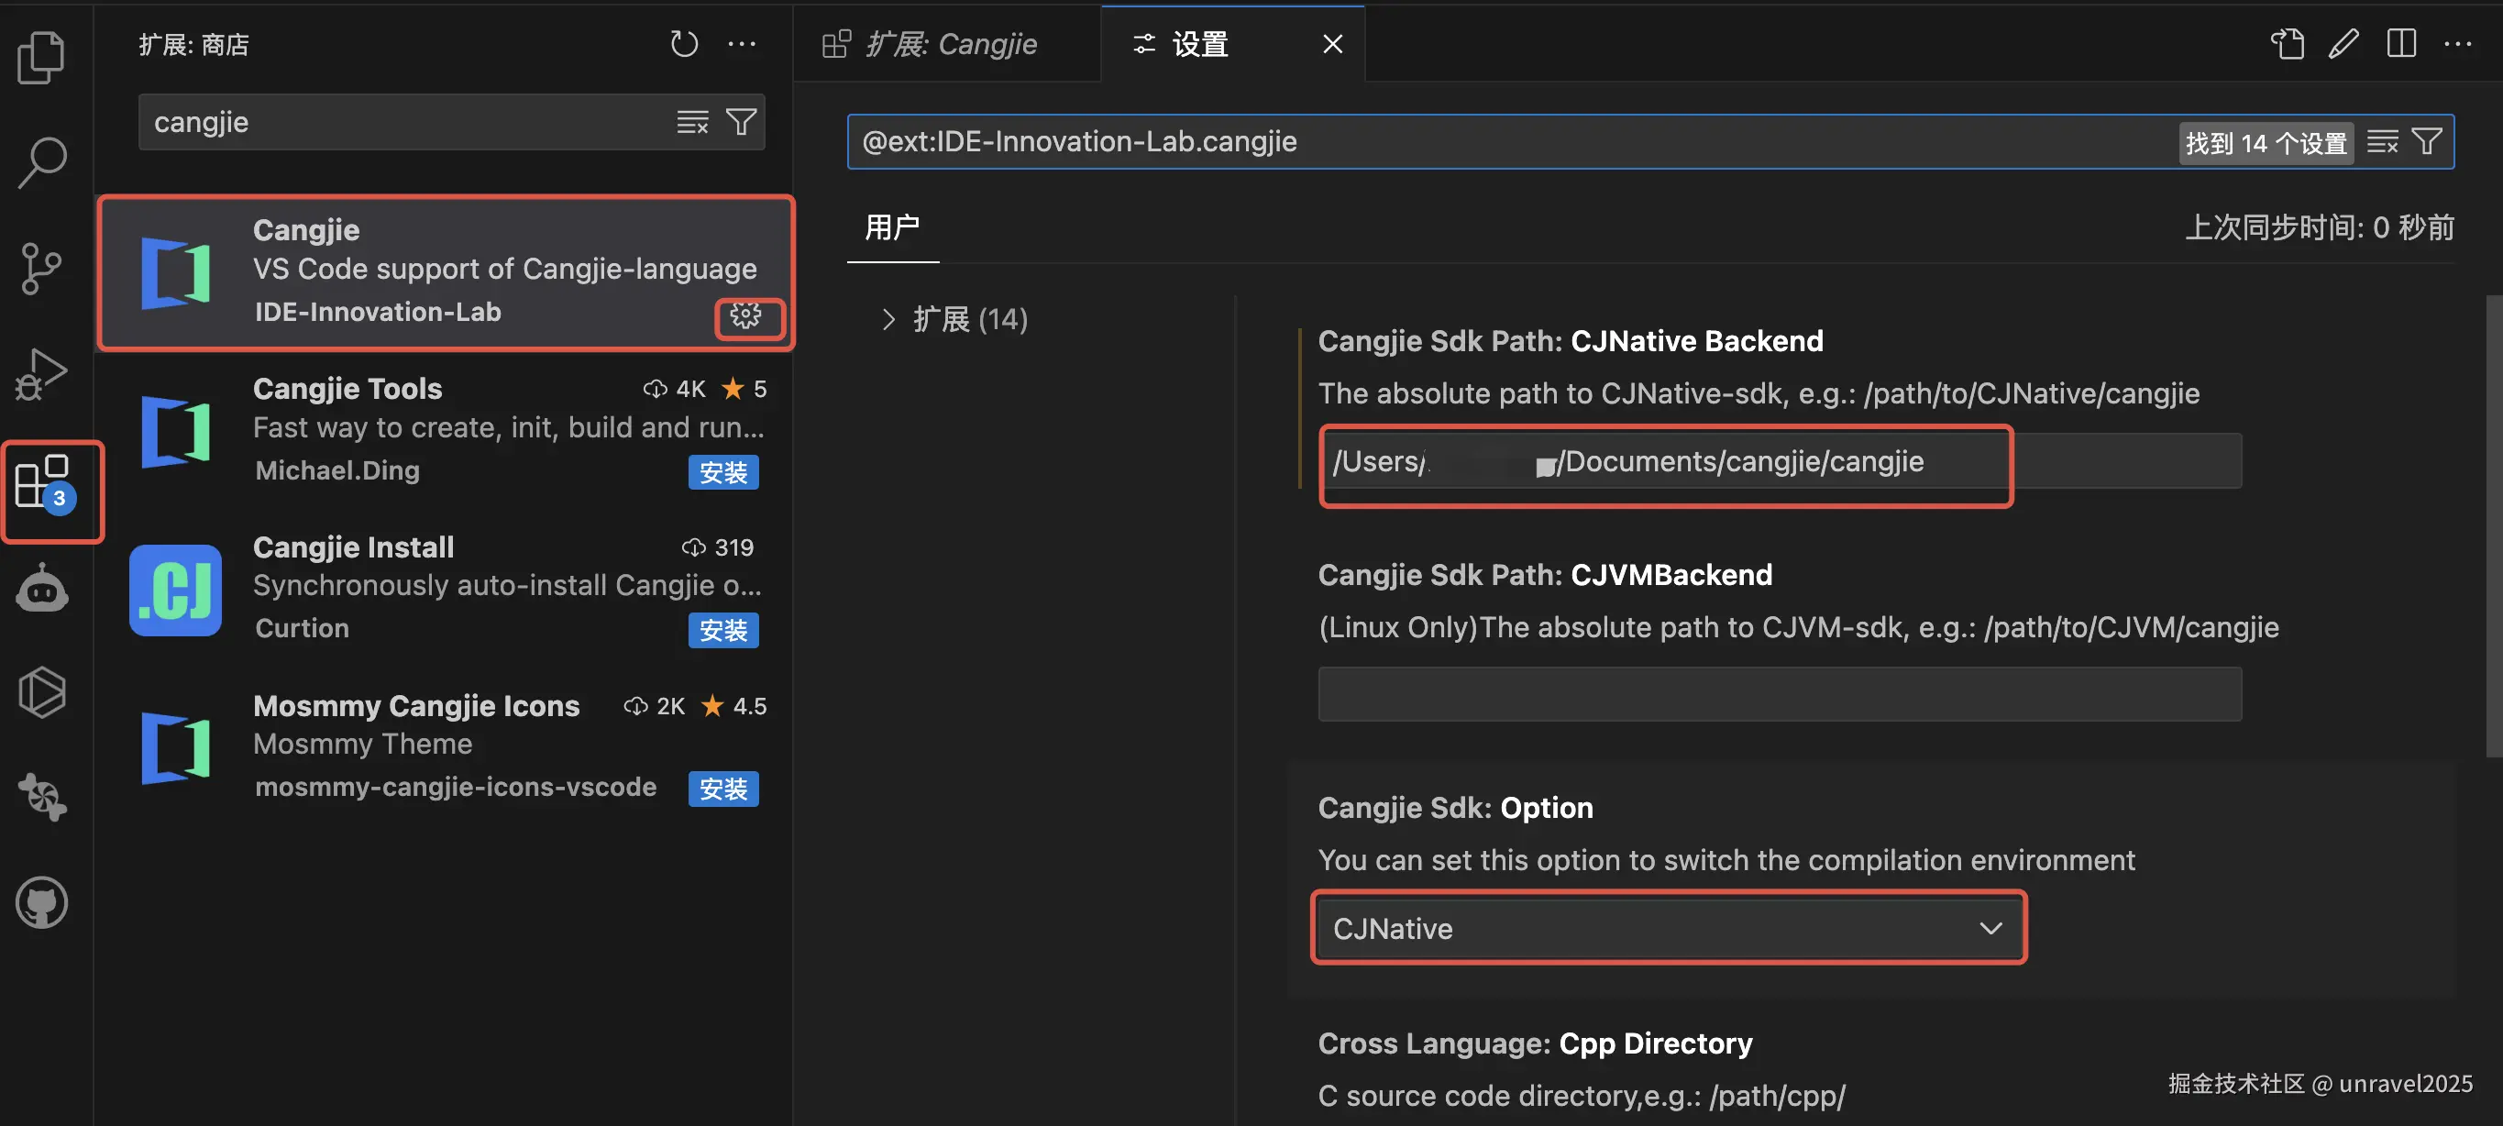Screen dimensions: 2503x1126
Task: Open the extensions search filter funnel
Action: coord(742,123)
